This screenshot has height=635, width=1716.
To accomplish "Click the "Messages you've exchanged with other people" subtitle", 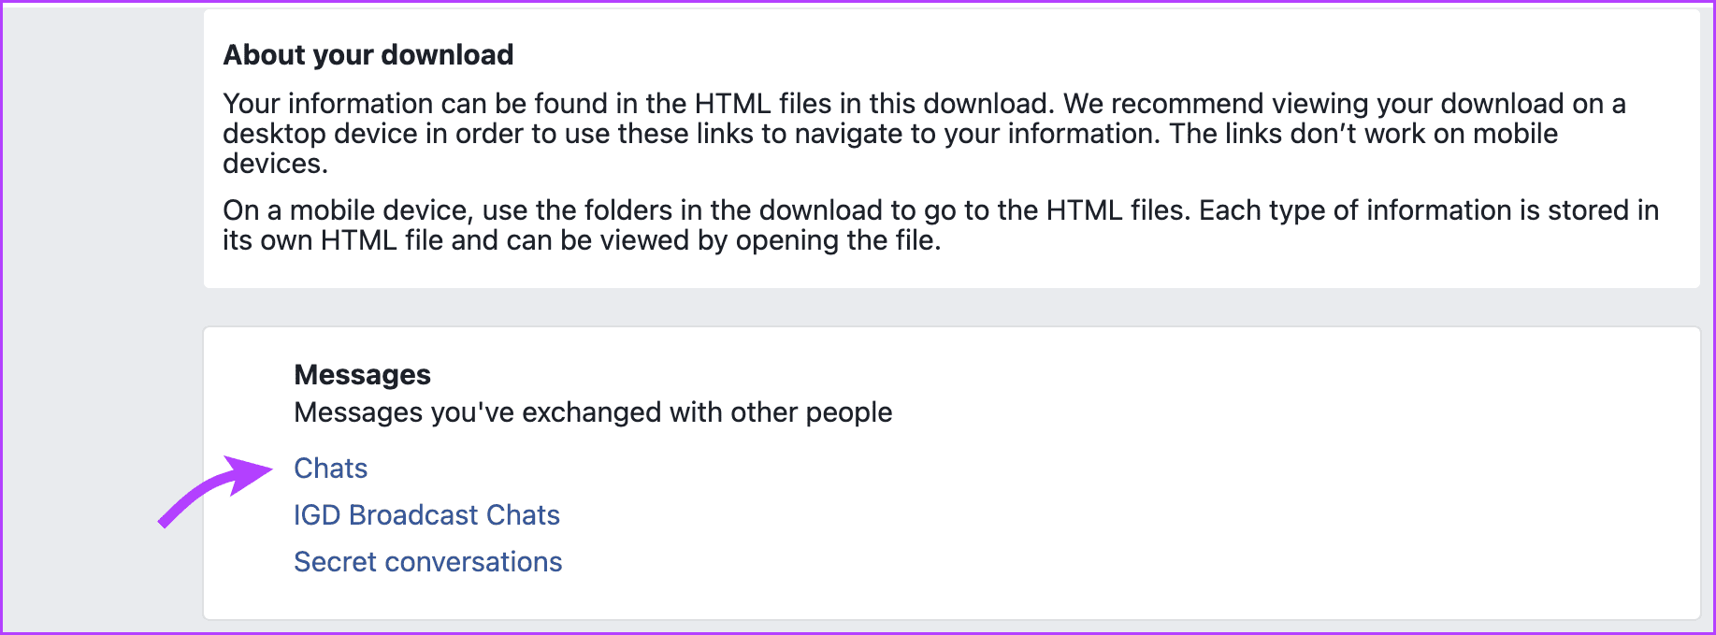I will pyautogui.click(x=593, y=412).
